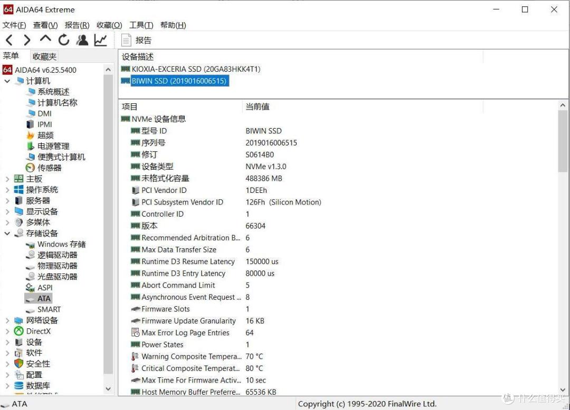
Task: Select 便携式计算机 tree item
Action: point(56,157)
